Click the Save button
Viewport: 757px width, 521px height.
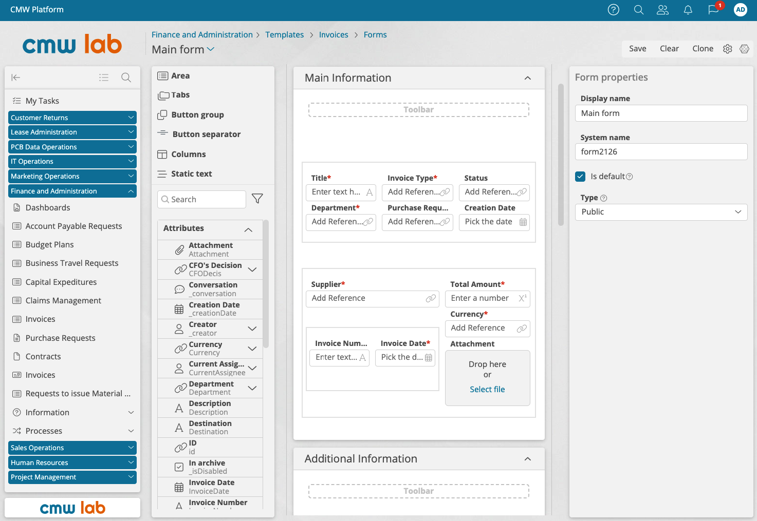click(637, 49)
